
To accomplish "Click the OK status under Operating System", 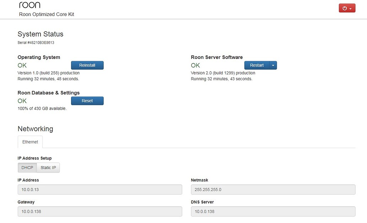I will [22, 65].
